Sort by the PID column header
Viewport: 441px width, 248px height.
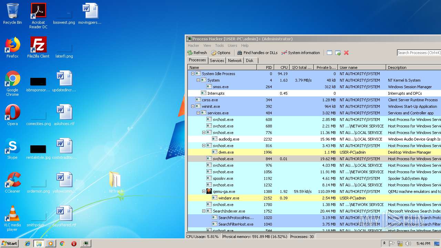265,67
